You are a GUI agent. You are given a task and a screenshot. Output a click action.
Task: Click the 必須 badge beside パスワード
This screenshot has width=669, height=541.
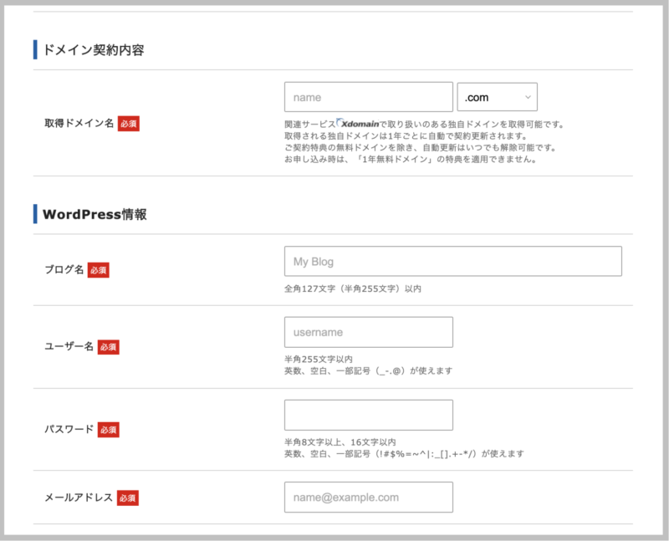(x=108, y=429)
